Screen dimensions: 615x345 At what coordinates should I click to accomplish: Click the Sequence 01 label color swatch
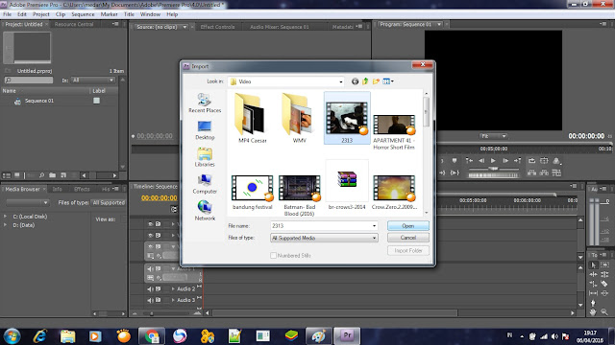coord(96,101)
